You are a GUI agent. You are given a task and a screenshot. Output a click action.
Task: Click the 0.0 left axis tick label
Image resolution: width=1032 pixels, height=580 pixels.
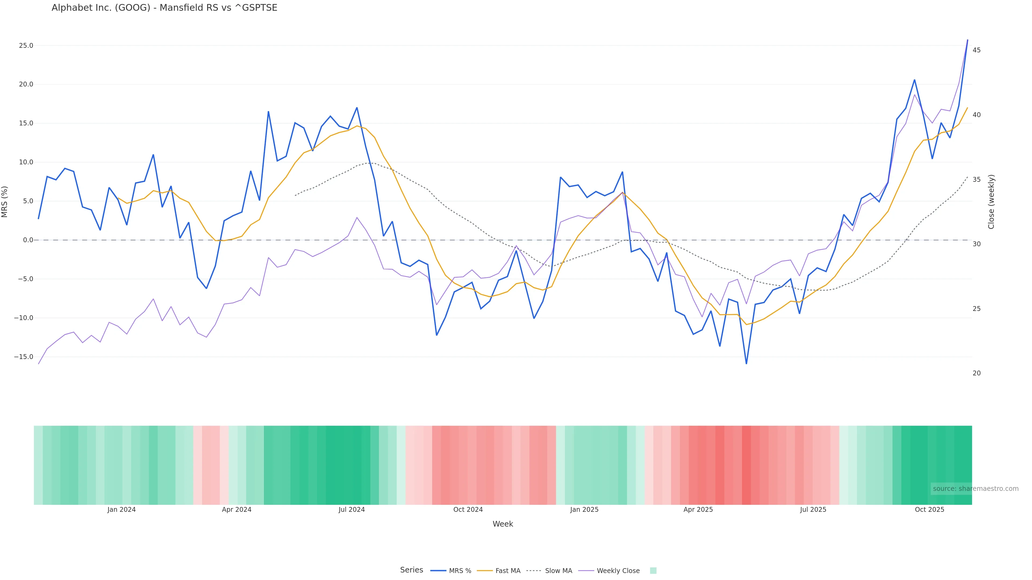pos(28,240)
